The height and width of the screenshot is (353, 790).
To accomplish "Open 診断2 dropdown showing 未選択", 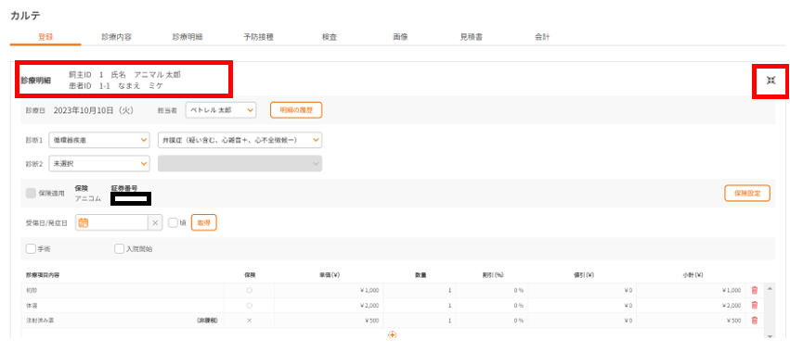I will coord(99,163).
